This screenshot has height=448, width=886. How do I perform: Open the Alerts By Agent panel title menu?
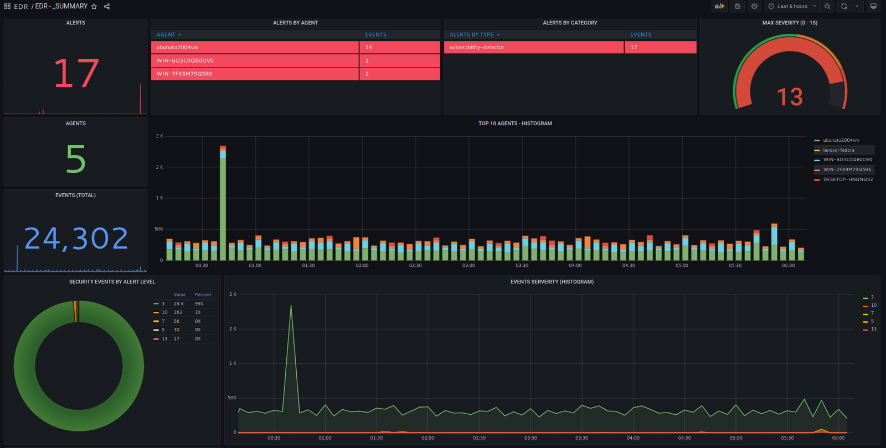coord(295,23)
